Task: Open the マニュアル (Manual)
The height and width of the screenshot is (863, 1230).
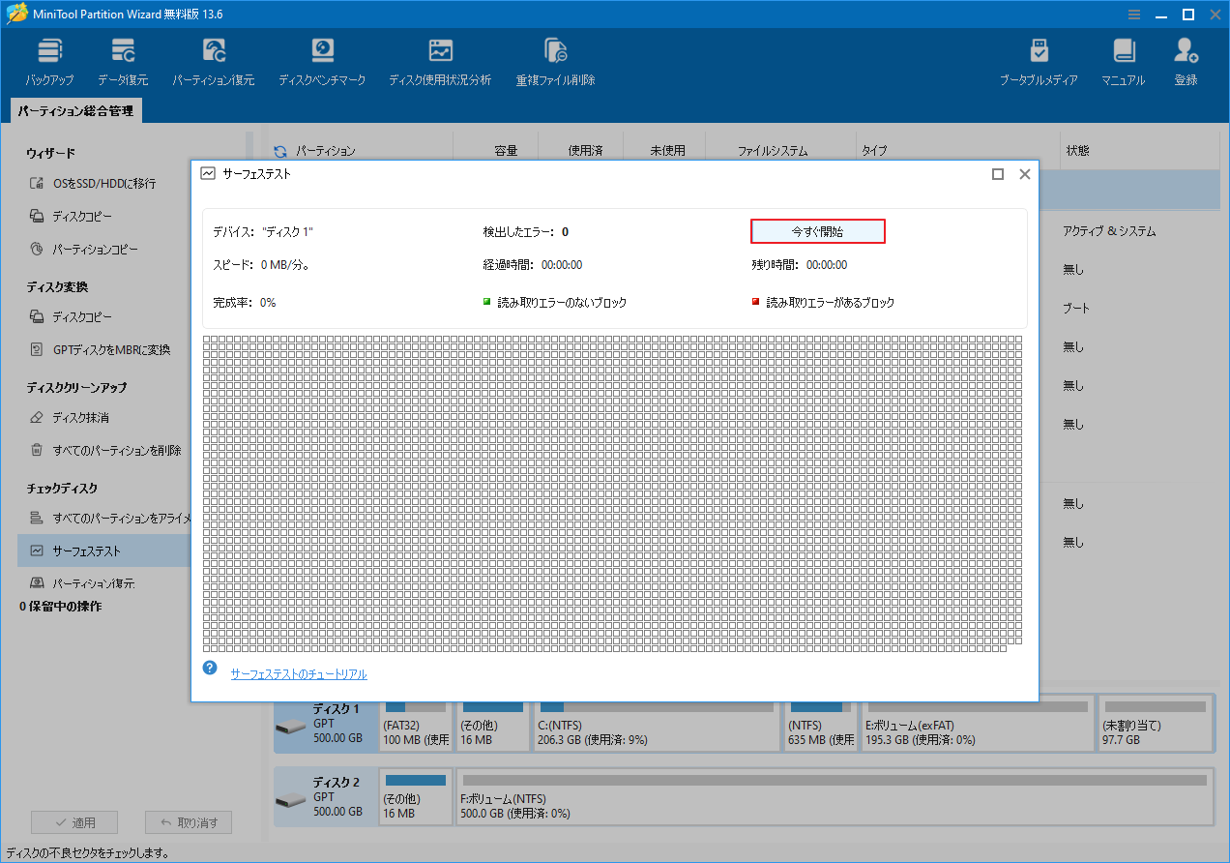Action: [x=1123, y=60]
